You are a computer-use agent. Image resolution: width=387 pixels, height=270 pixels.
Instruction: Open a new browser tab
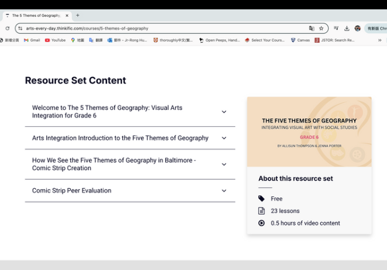(x=78, y=15)
